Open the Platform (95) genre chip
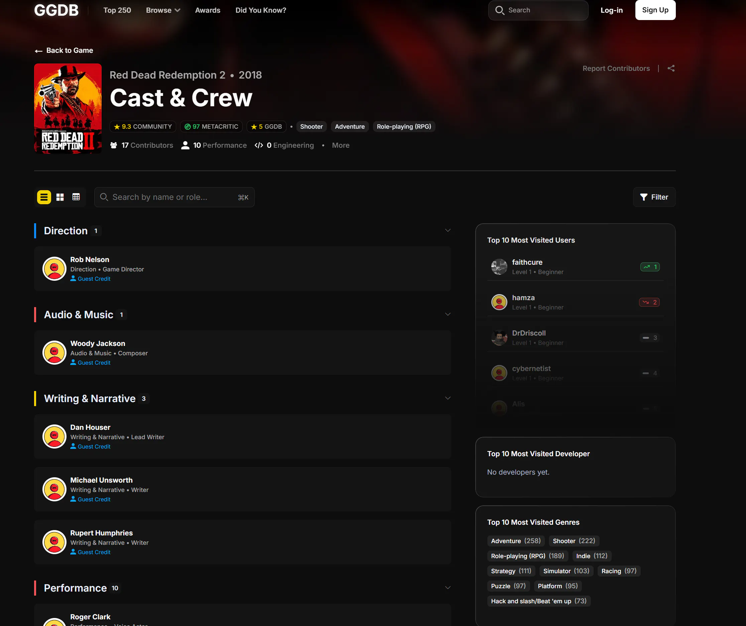The height and width of the screenshot is (626, 746). (x=558, y=586)
